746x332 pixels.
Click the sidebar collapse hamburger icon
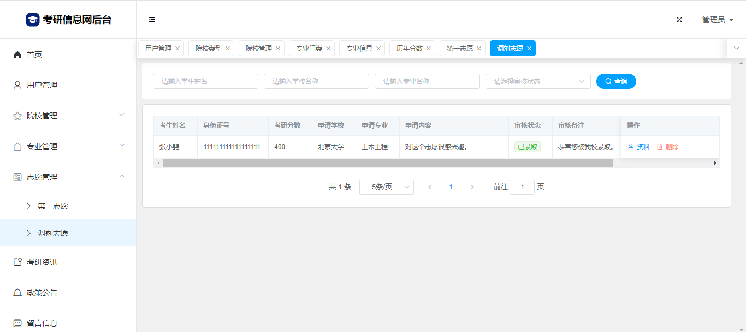(152, 20)
